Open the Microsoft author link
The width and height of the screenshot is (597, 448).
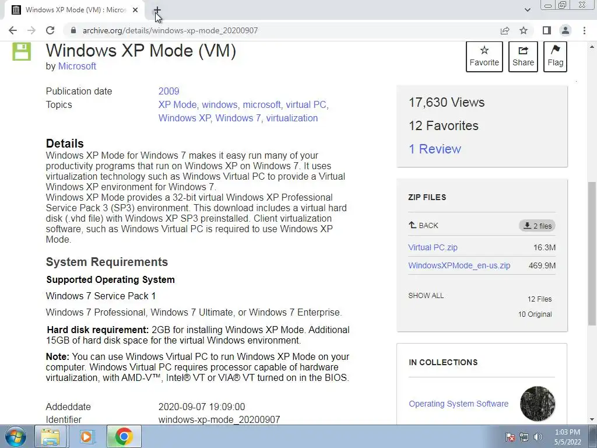pyautogui.click(x=77, y=66)
